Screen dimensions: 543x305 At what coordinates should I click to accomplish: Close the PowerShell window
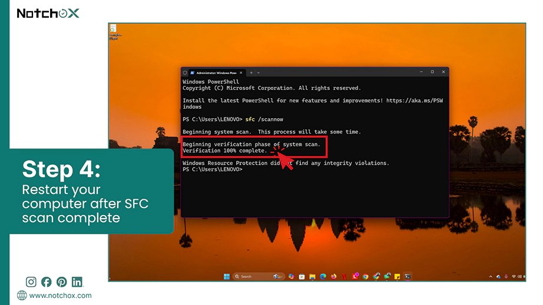click(443, 72)
